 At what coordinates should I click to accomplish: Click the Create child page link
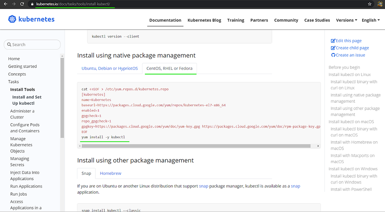[352, 48]
